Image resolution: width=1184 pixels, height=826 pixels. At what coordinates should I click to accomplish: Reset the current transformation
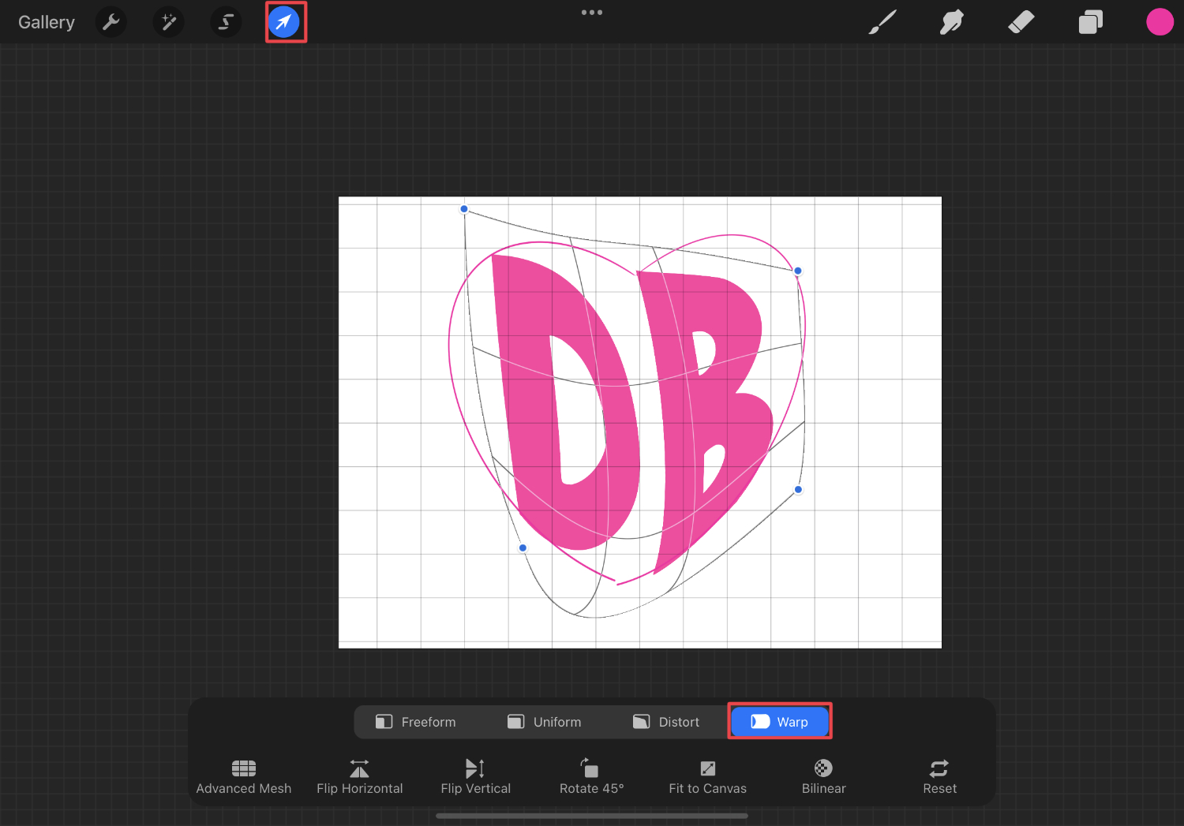939,776
